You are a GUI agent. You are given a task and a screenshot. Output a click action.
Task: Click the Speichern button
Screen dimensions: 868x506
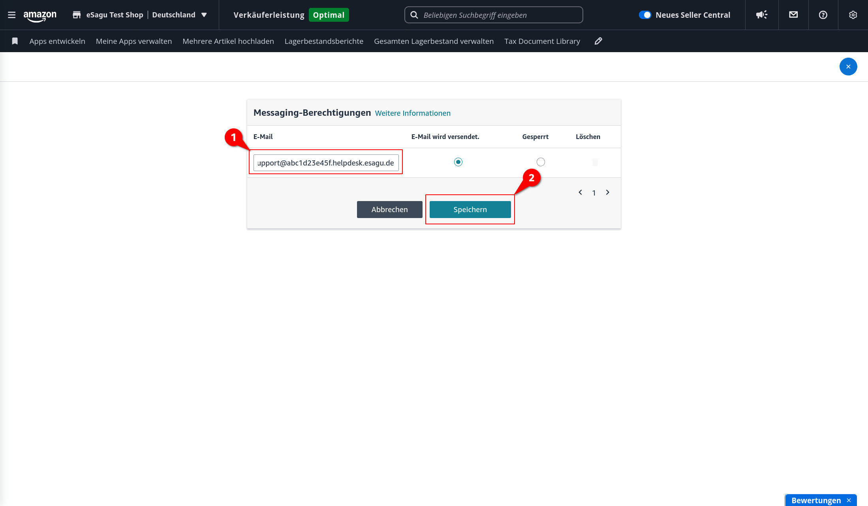pyautogui.click(x=470, y=209)
